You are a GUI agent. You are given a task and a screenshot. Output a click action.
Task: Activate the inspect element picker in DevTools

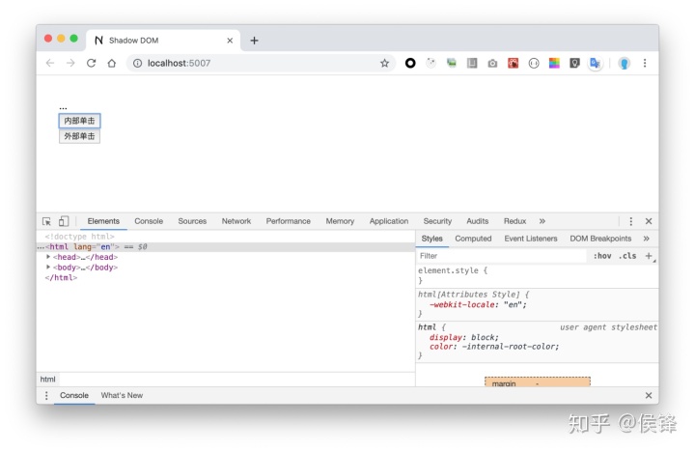pyautogui.click(x=46, y=221)
